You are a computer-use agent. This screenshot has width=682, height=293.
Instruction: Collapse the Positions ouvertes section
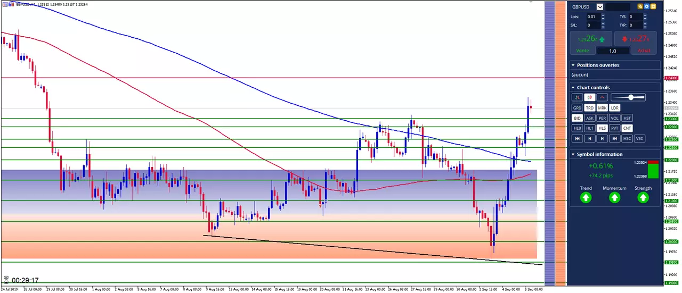[x=573, y=65]
